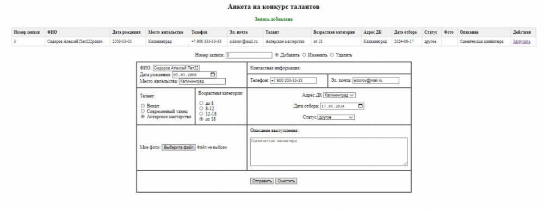544x210 pixels.
Task: Follow the Загрузить link in the table row
Action: tap(522, 42)
